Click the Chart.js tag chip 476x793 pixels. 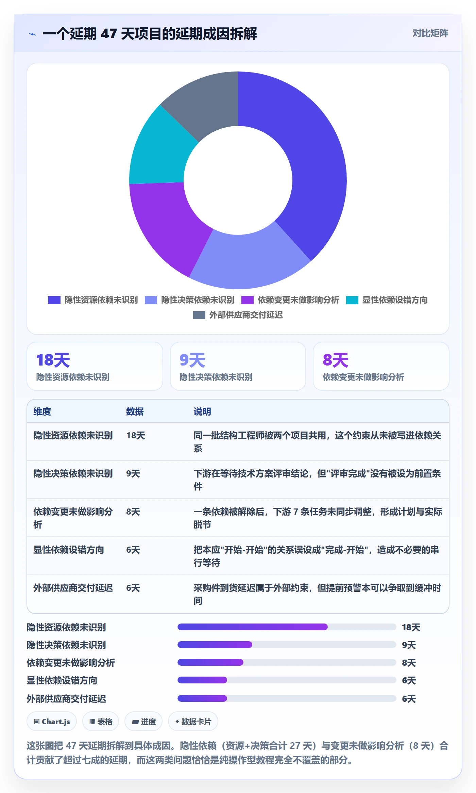[52, 721]
